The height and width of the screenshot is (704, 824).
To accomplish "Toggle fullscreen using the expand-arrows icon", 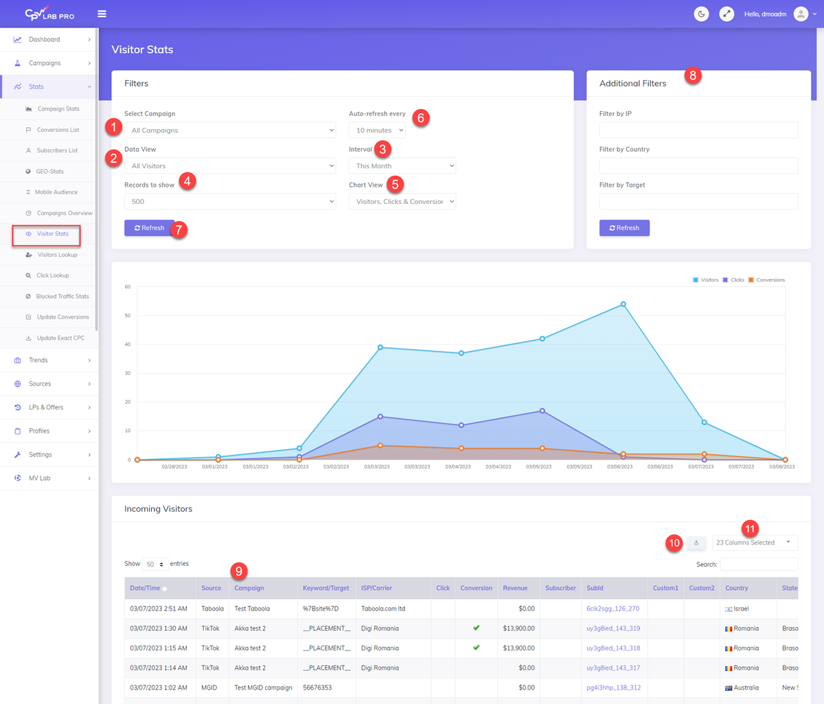I will [726, 14].
